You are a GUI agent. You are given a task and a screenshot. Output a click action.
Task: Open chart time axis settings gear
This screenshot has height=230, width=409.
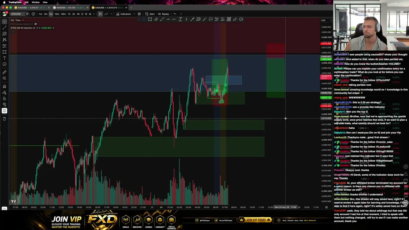pos(326,207)
